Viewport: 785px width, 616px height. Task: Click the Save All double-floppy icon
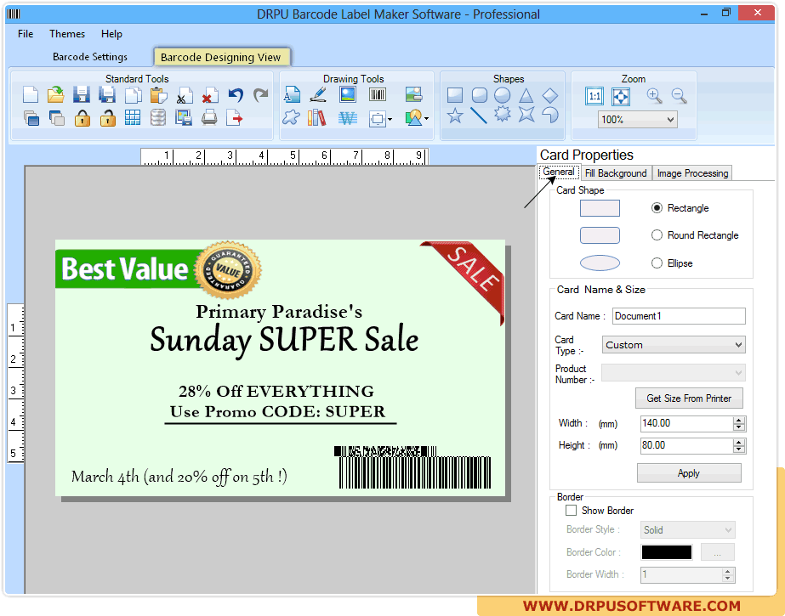106,94
